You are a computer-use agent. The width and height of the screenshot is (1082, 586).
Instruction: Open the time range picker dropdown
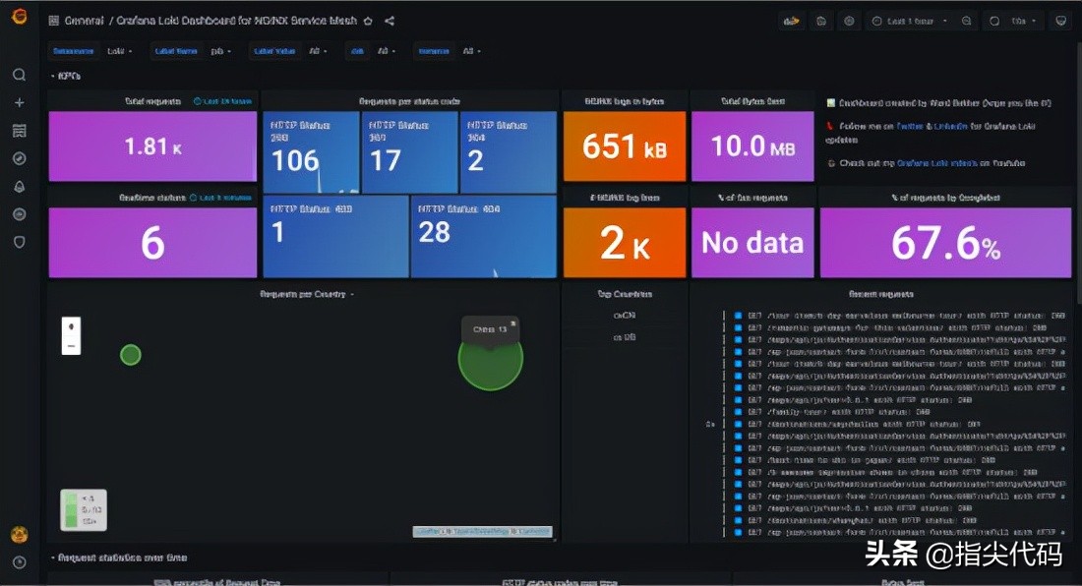coord(910,21)
